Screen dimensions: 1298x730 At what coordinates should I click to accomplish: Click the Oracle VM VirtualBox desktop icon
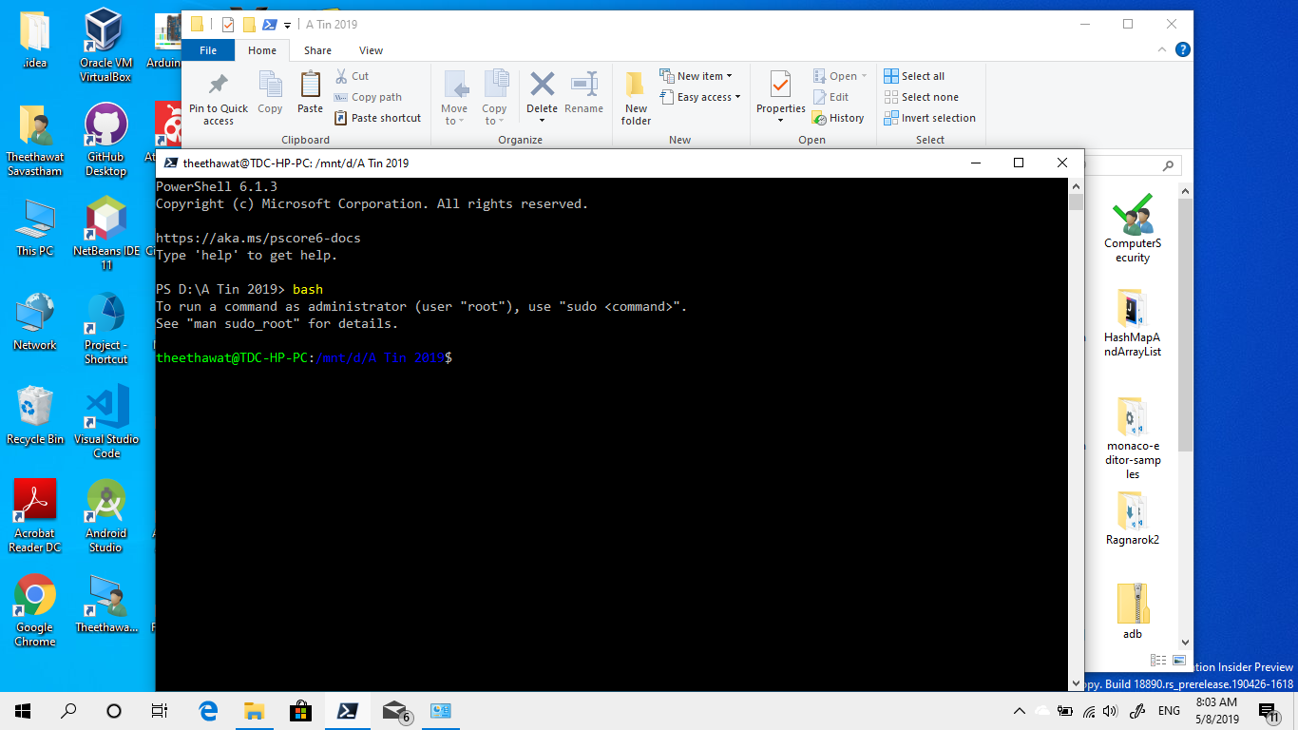pyautogui.click(x=105, y=46)
